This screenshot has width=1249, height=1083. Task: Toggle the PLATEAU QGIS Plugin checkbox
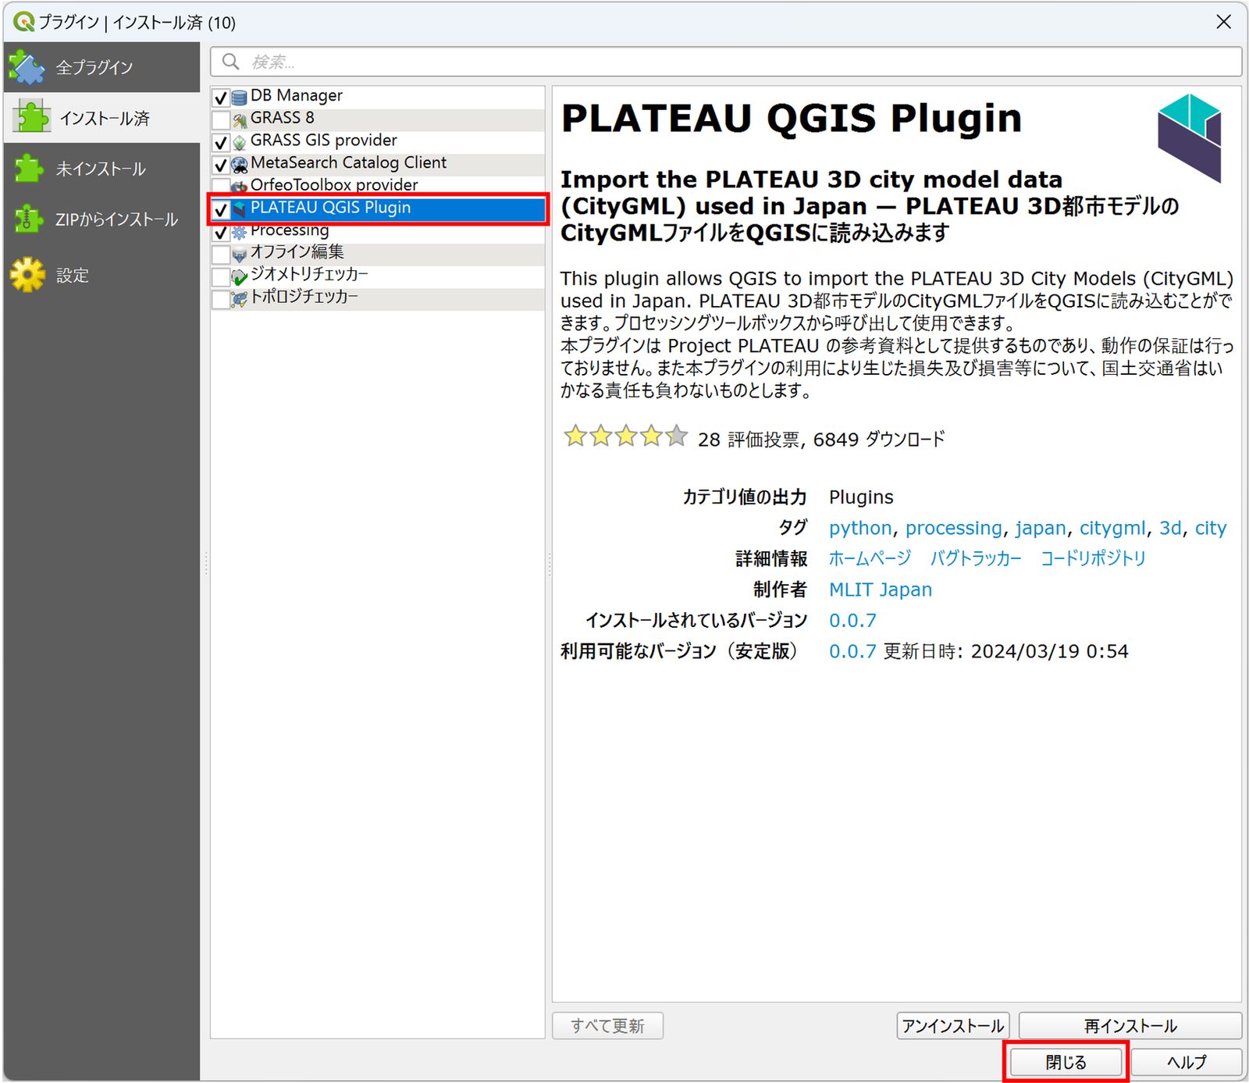click(221, 209)
